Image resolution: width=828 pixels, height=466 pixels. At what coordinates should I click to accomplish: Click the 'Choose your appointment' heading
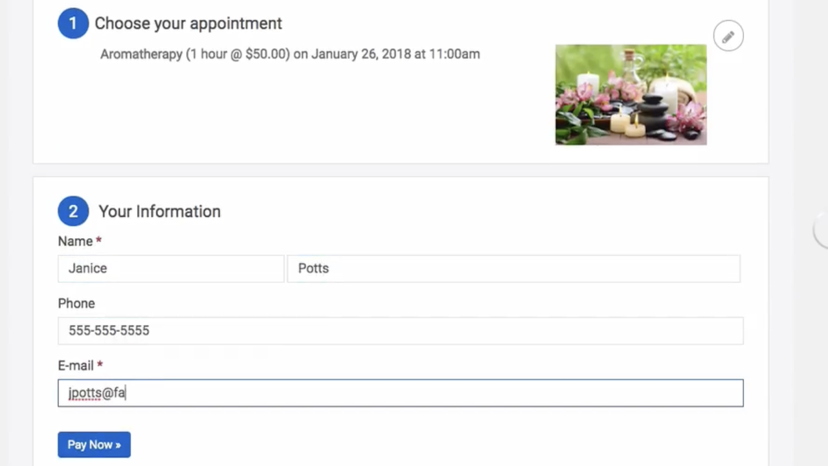(188, 23)
